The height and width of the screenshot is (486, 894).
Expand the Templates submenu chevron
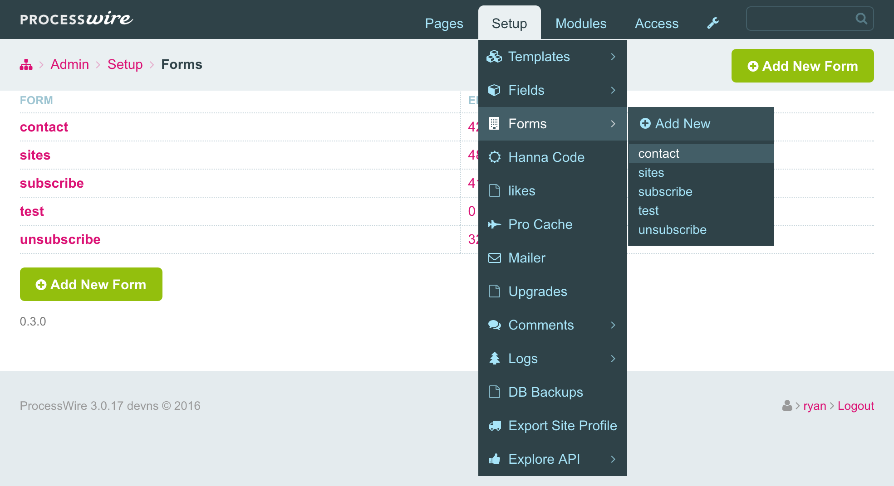point(613,57)
